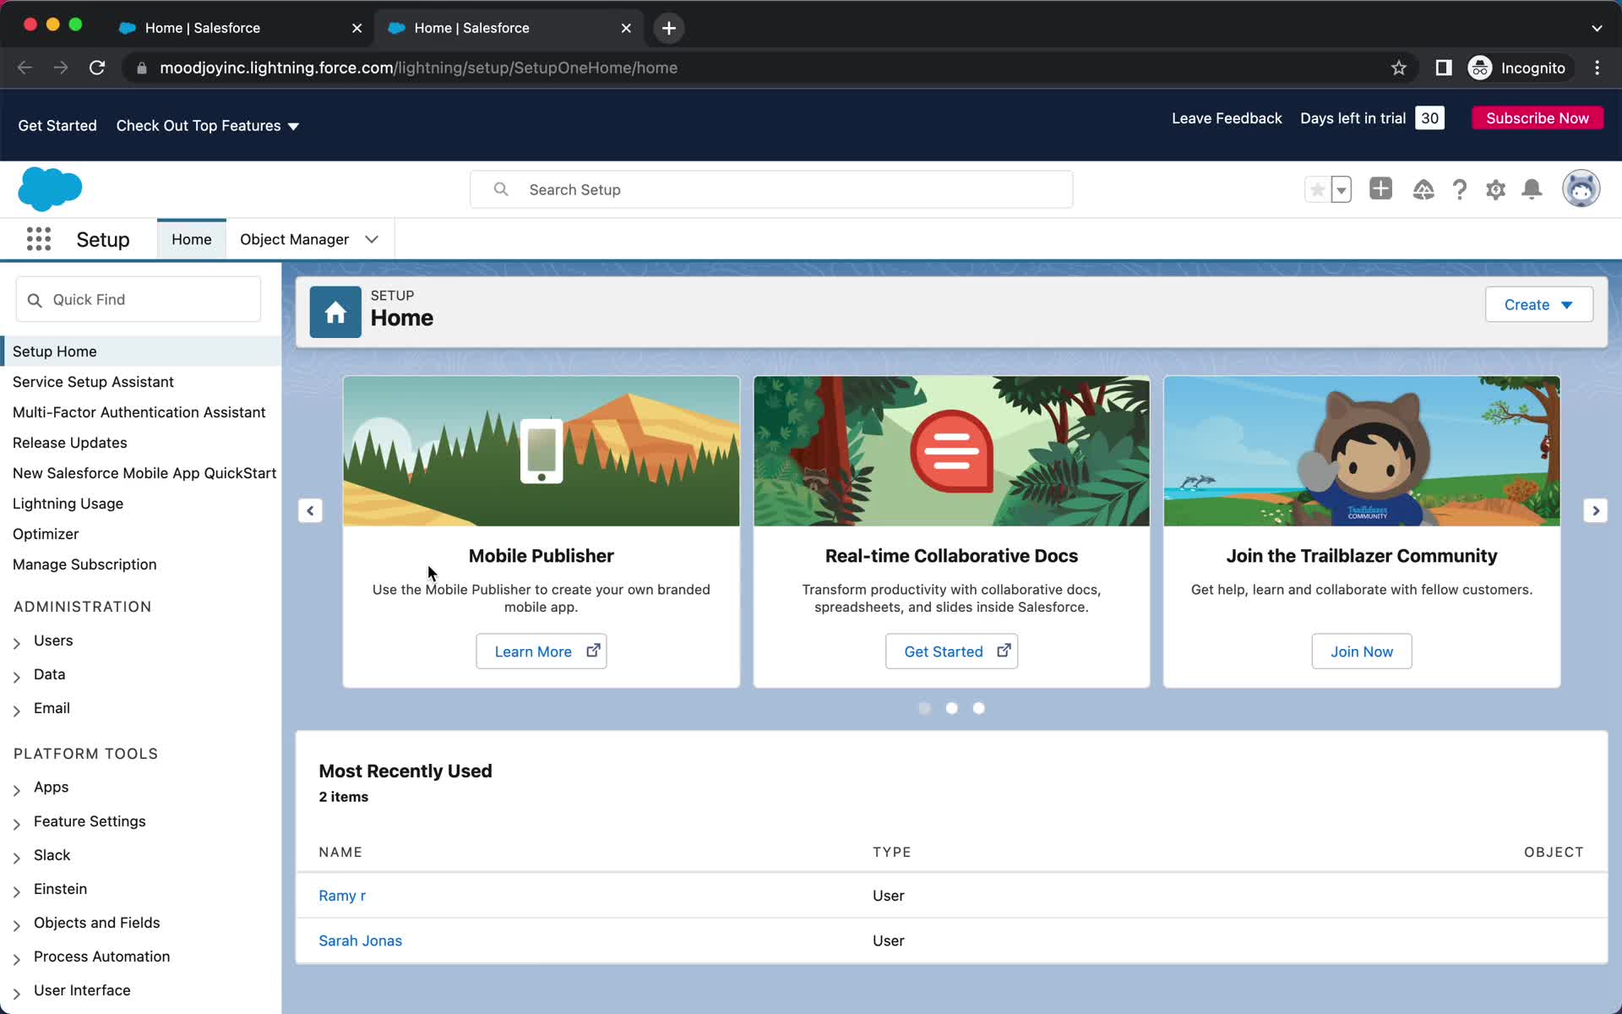Click the Setup Home house icon
This screenshot has height=1014, width=1622.
point(335,312)
